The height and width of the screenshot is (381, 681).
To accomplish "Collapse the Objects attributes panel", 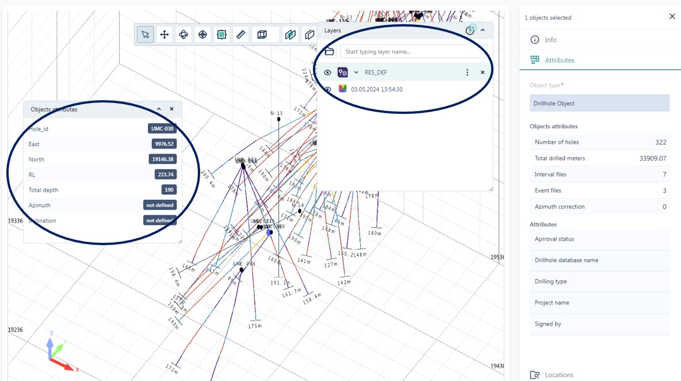I will pos(159,109).
